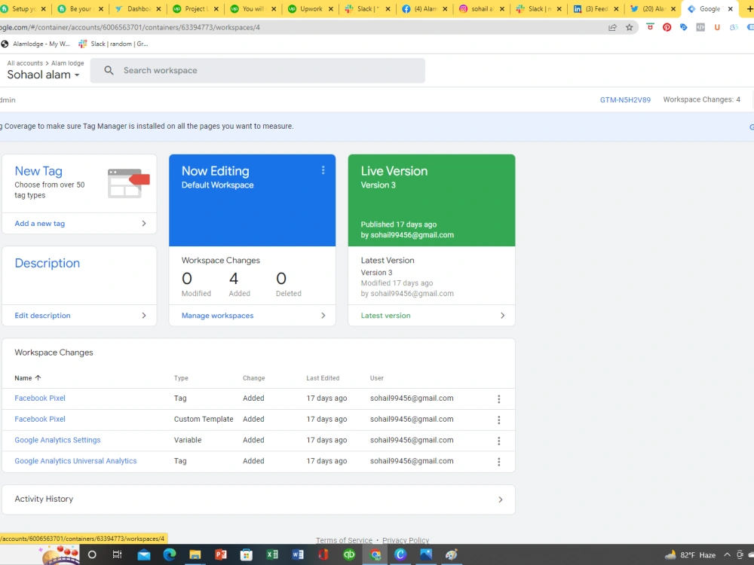Click the share page icon in address bar
This screenshot has height=565, width=754.
612,27
